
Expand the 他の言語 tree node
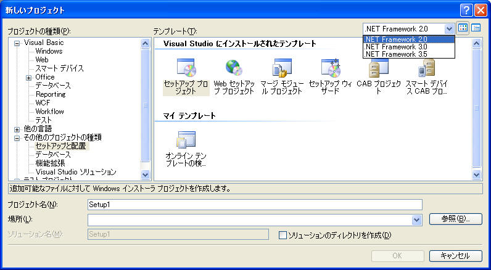(x=17, y=129)
